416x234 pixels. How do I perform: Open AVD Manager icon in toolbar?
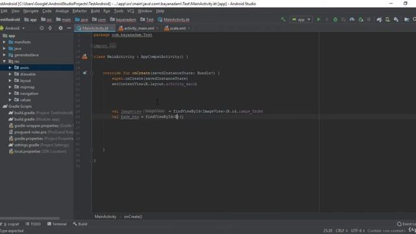pyautogui.click(x=387, y=19)
